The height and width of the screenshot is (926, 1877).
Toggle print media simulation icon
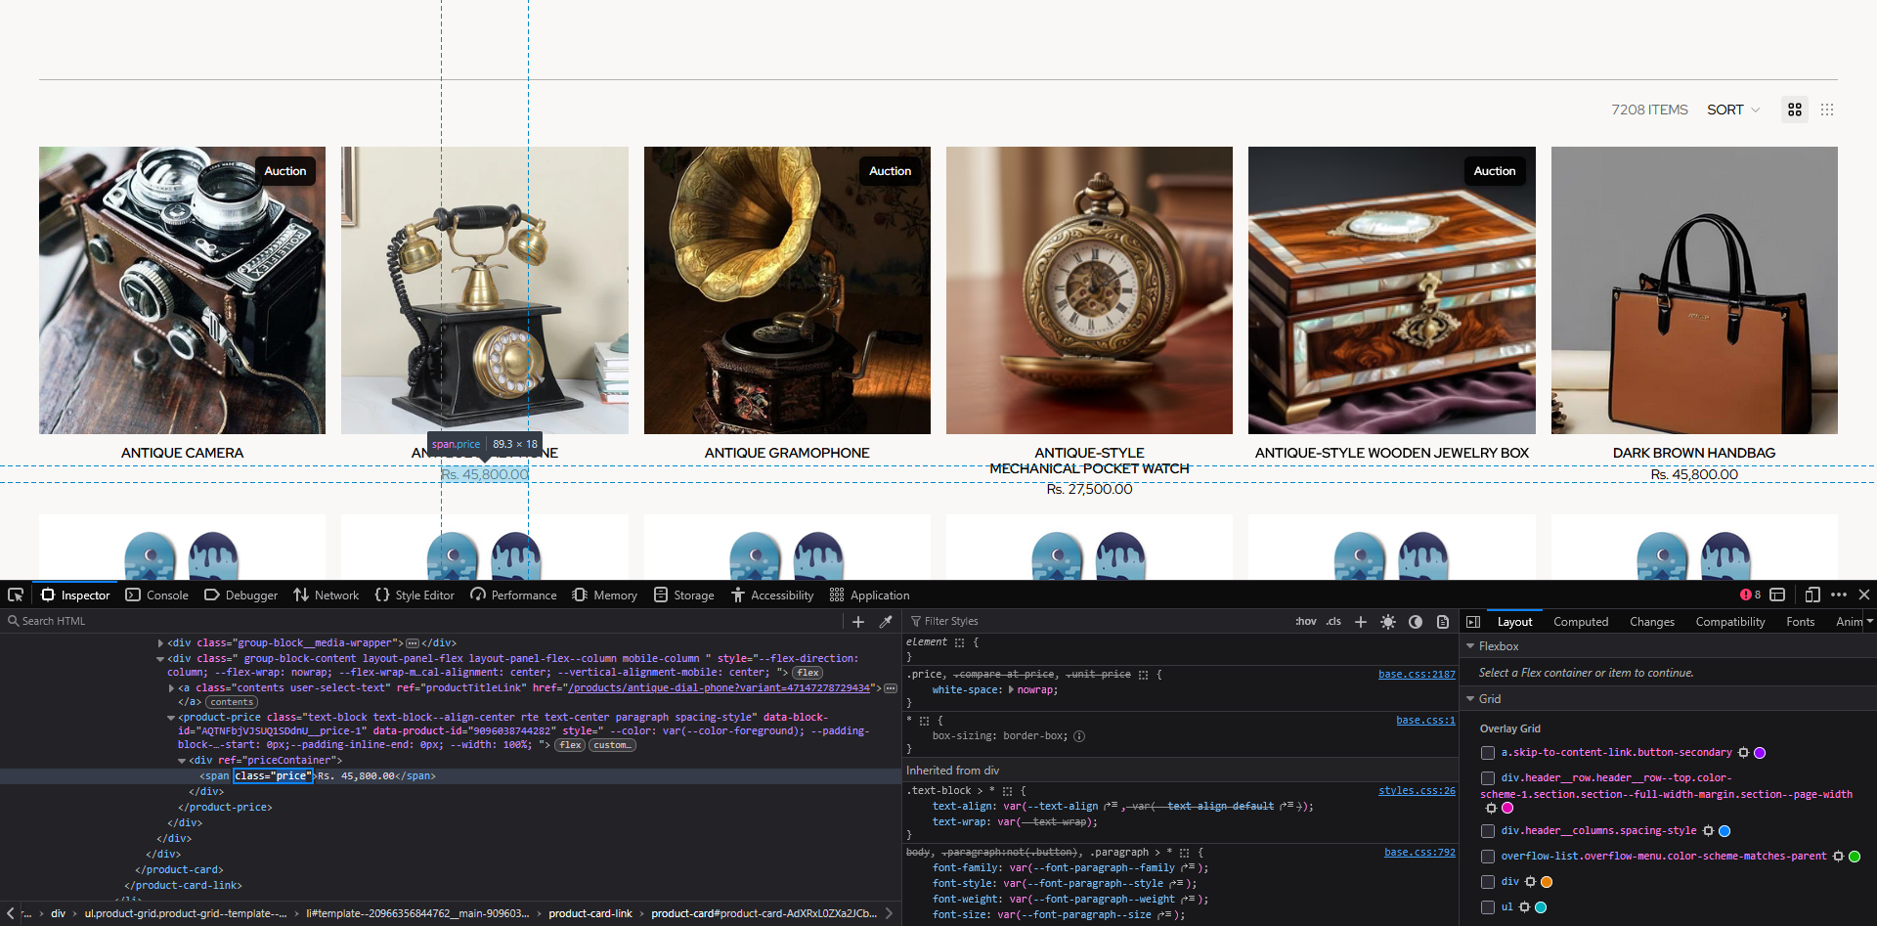(1442, 622)
